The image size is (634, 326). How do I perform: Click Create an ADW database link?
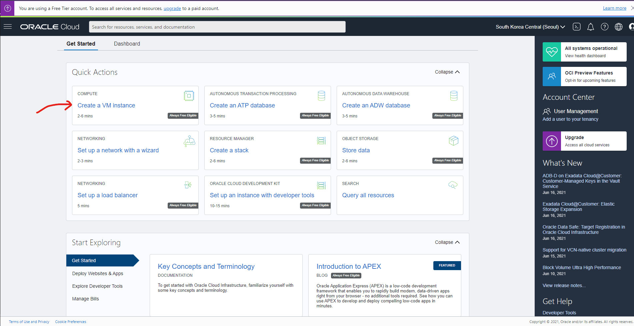(x=376, y=105)
